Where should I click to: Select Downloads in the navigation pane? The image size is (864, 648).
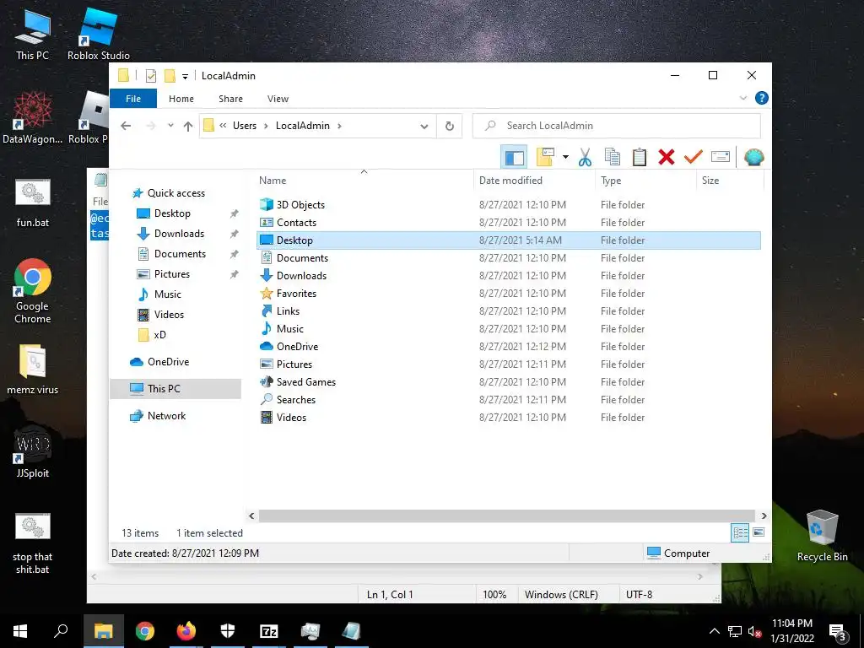coord(179,234)
